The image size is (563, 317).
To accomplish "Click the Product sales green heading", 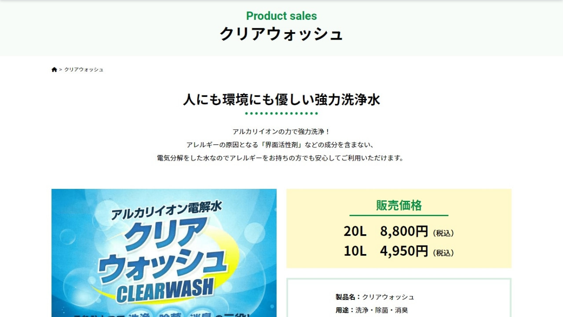I will point(281,16).
